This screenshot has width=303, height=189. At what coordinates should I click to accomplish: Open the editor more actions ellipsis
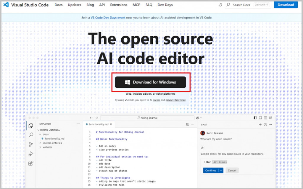click(193, 124)
